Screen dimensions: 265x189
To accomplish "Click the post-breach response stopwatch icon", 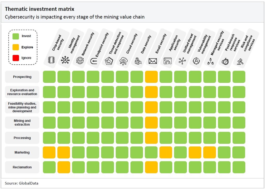I will click(225, 61).
